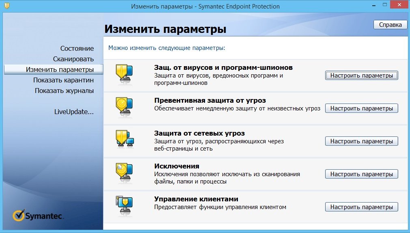Image resolution: width=410 pixels, height=233 pixels.
Task: Select Изменить параметры sidebar item
Action: point(54,69)
